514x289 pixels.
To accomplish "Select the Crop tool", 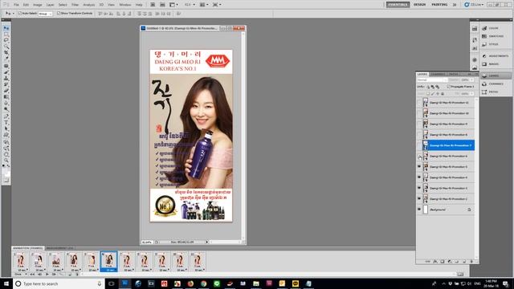I will click(6, 53).
